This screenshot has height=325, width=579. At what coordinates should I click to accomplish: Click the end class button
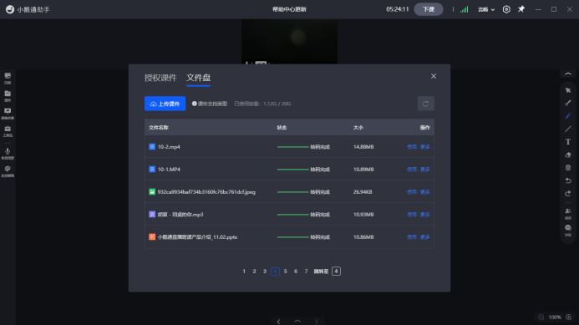[x=429, y=9]
